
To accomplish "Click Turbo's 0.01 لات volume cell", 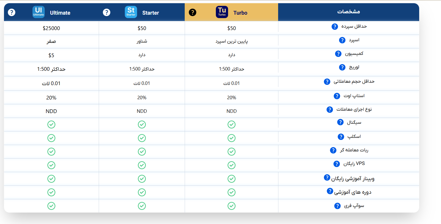I will [x=232, y=83].
